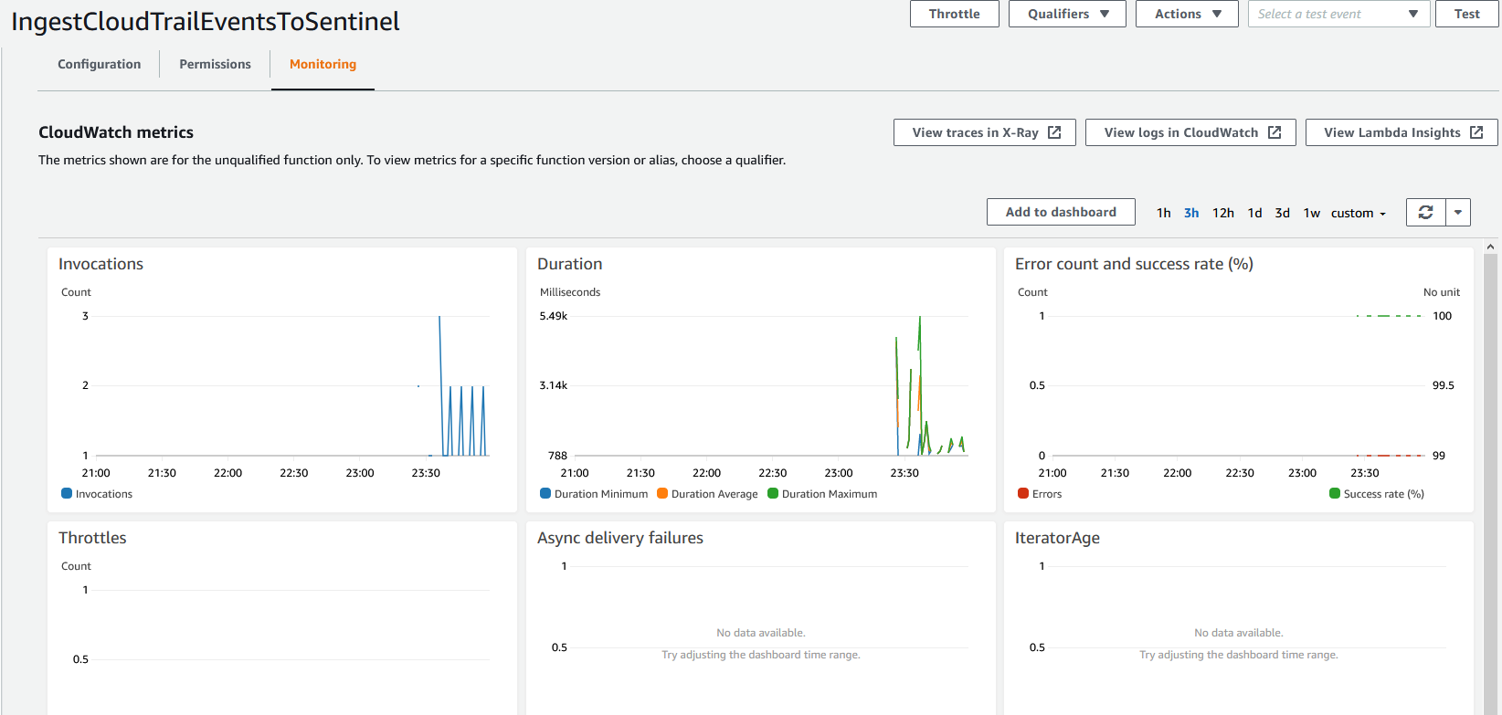Click Add to dashboard button
The image size is (1502, 715).
[1061, 212]
